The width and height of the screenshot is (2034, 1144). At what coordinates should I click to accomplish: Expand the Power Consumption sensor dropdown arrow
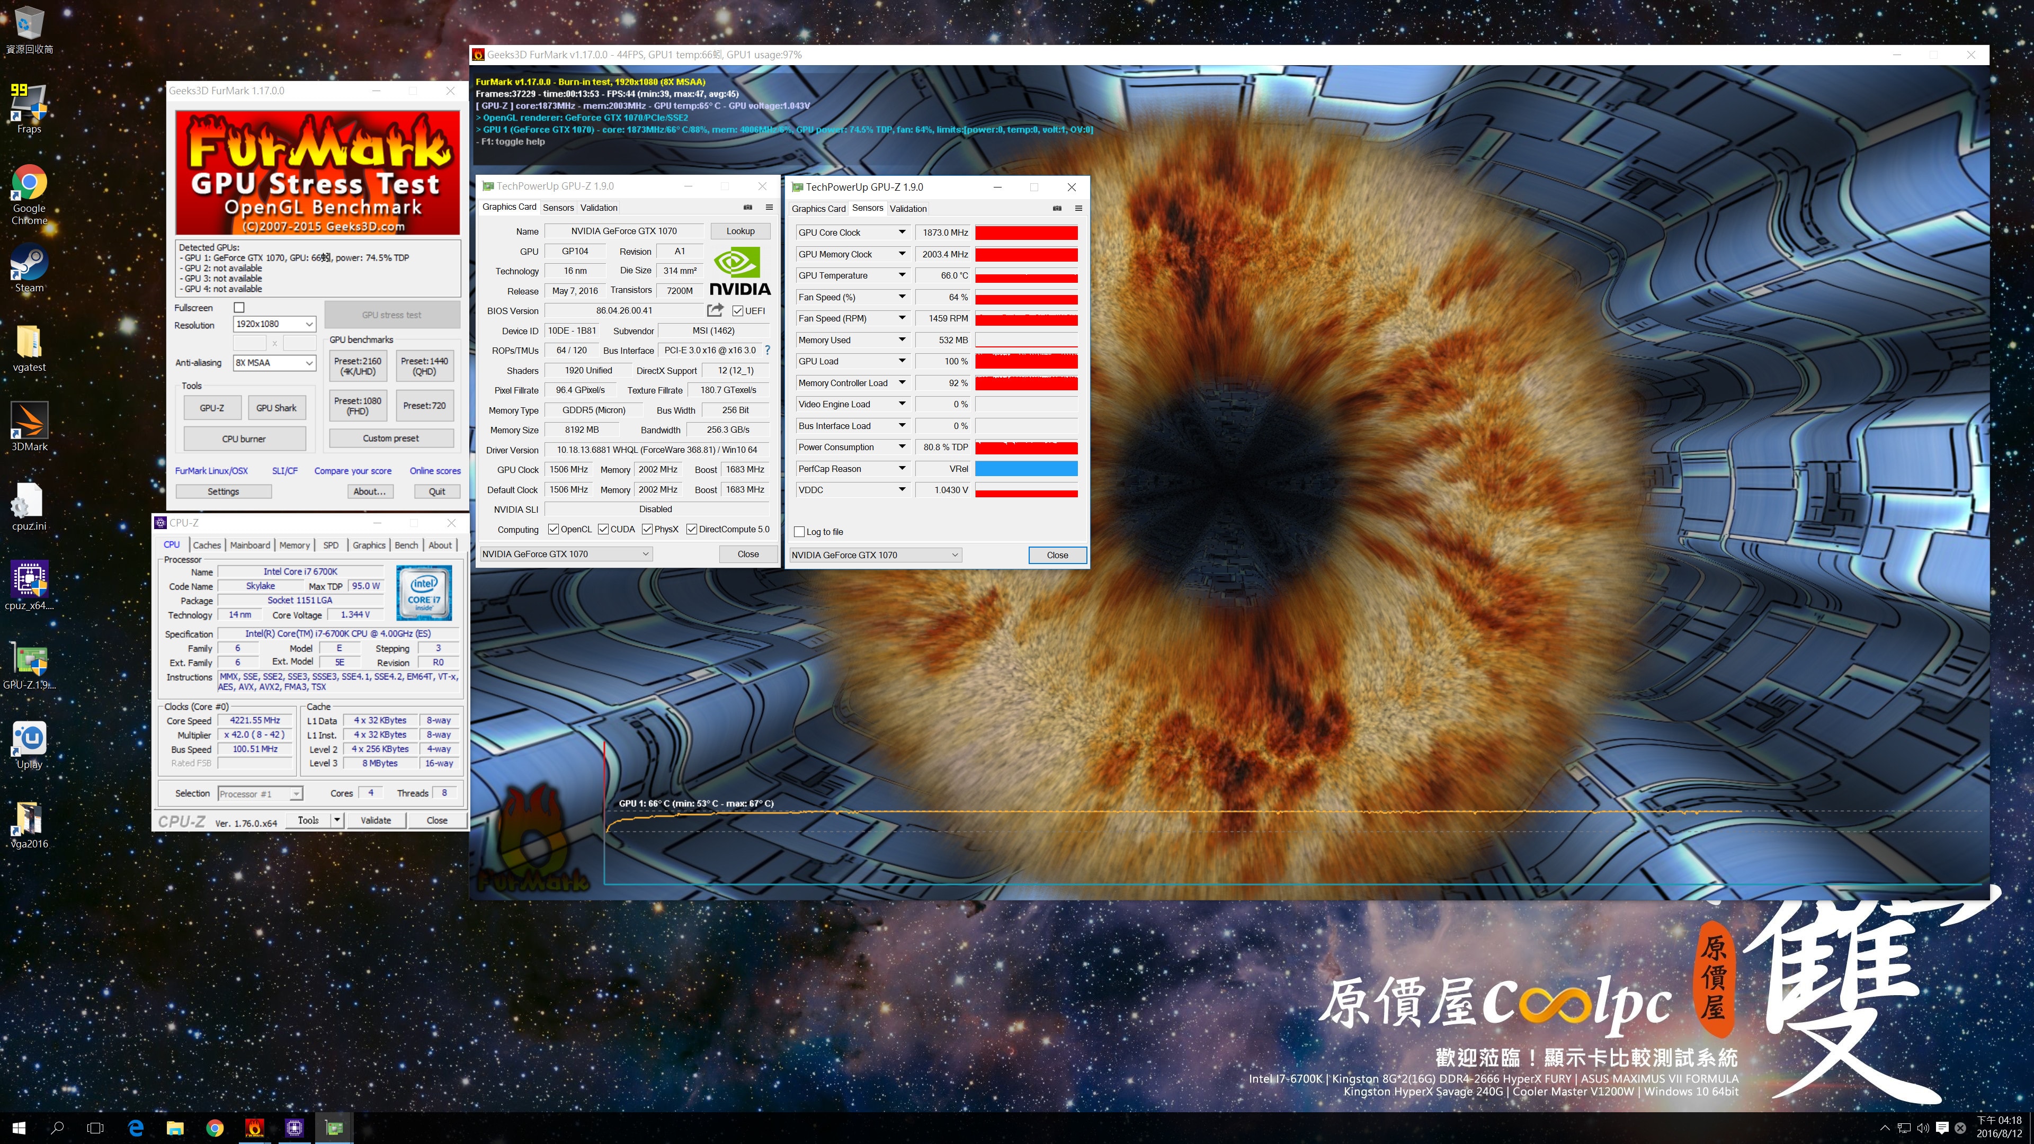(902, 446)
